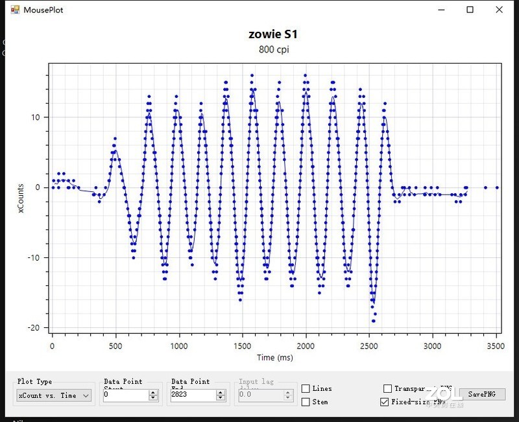Click the xCounts axis label
Screen dimensions: 519x422
pos(21,198)
